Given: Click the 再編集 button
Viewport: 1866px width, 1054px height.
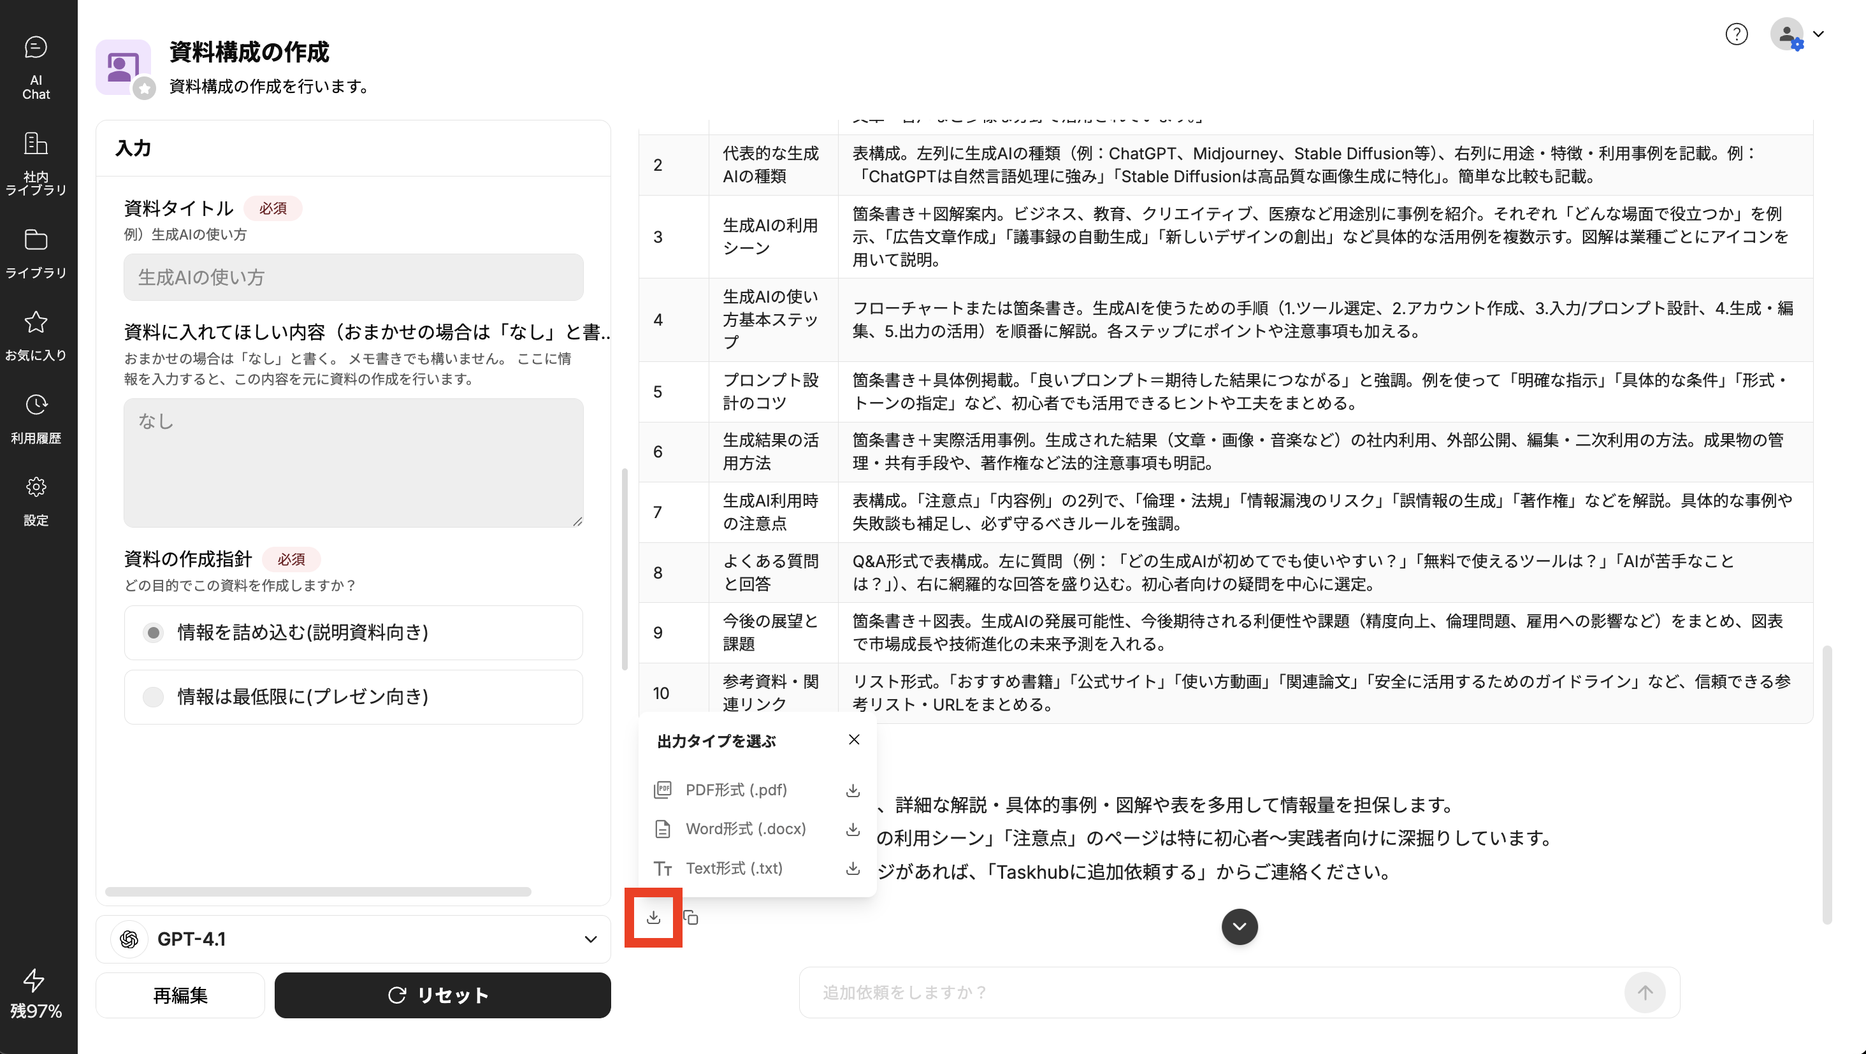Looking at the screenshot, I should [x=180, y=995].
